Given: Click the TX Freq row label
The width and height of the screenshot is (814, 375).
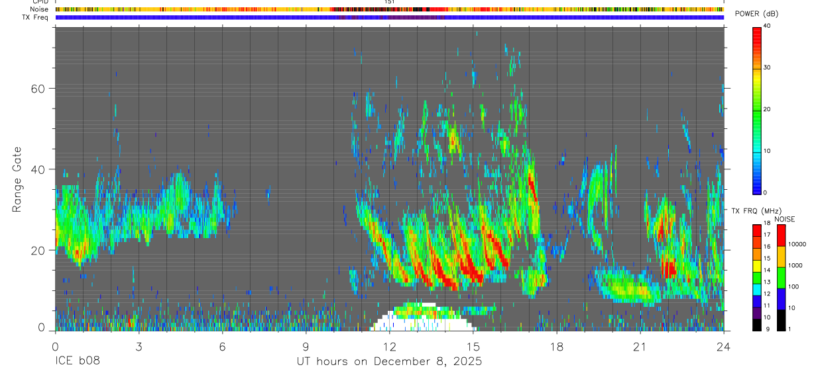Looking at the screenshot, I should tap(35, 17).
